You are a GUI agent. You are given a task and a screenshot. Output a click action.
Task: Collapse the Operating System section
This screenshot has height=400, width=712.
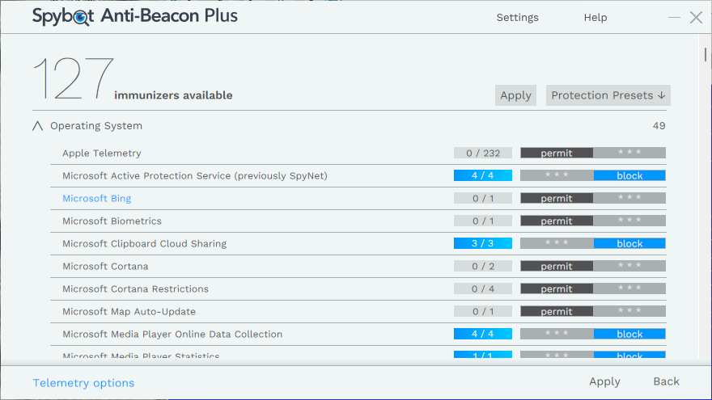click(38, 125)
